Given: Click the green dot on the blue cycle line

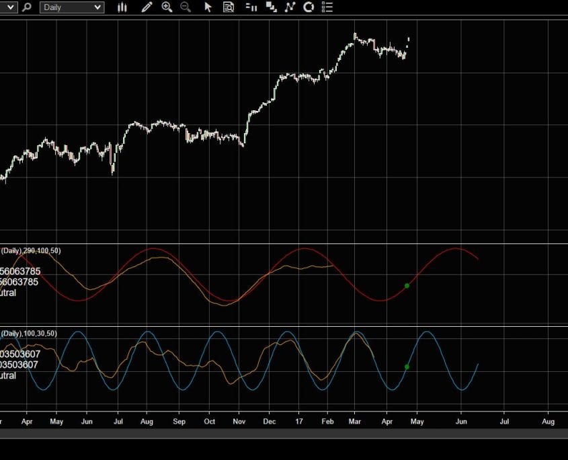Looking at the screenshot, I should 407,367.
